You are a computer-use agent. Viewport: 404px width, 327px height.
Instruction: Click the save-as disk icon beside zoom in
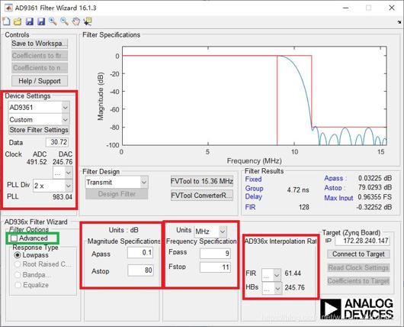(41, 21)
